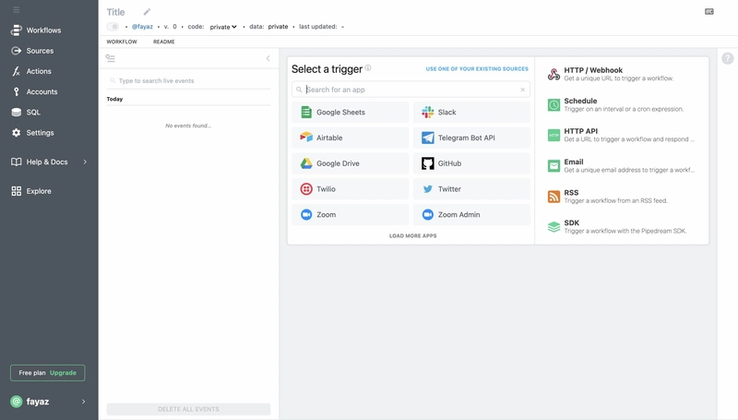Toggle the workflow active switch
The width and height of the screenshot is (738, 420).
pyautogui.click(x=113, y=27)
